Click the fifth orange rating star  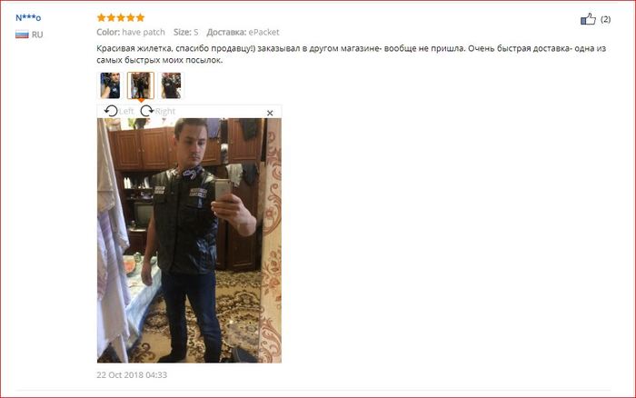tap(140, 17)
